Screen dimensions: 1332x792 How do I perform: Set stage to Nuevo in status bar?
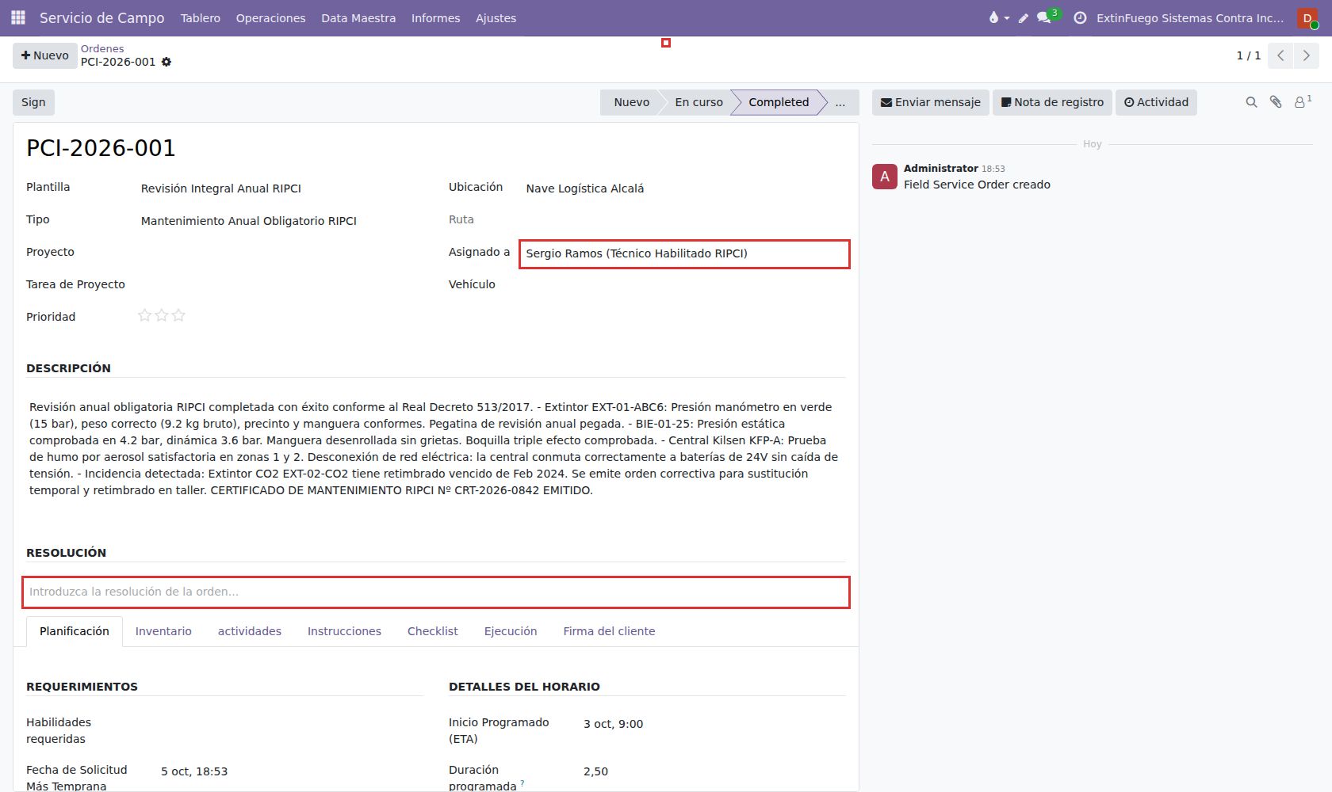[x=630, y=102]
